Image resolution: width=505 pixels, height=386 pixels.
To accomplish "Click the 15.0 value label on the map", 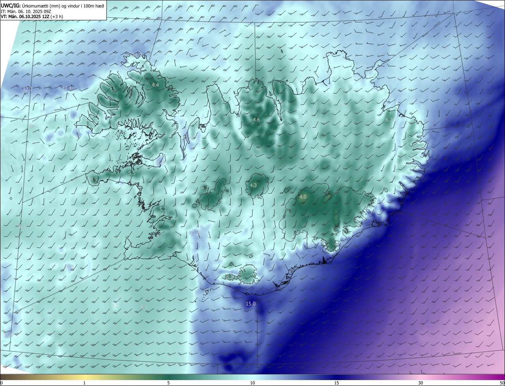I will 251,304.
